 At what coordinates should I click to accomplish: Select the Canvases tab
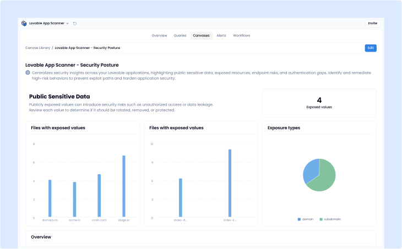[x=201, y=35]
